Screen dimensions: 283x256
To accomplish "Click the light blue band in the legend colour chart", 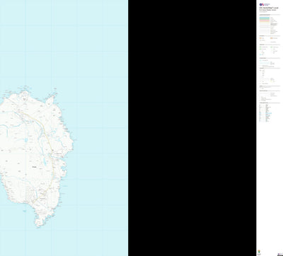I will click(265, 18).
